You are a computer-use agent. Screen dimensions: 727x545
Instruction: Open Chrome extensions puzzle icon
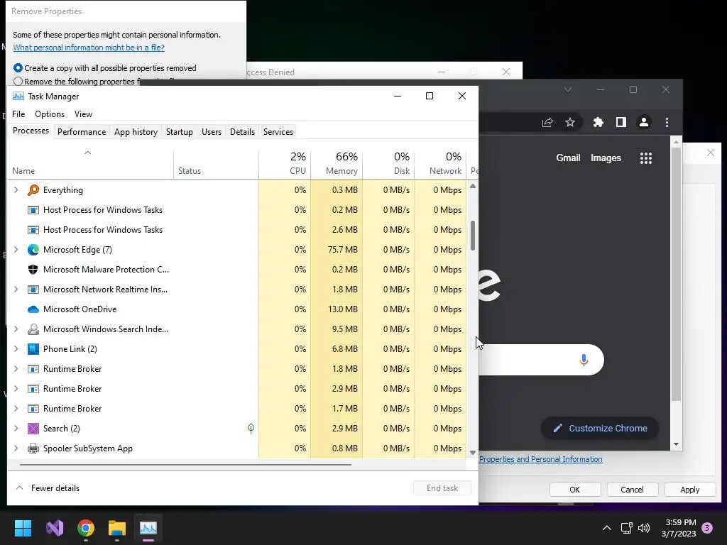(x=598, y=122)
